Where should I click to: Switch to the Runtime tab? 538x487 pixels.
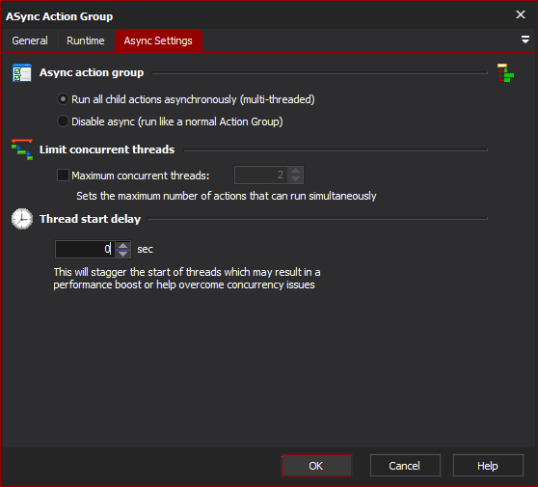[x=86, y=41]
